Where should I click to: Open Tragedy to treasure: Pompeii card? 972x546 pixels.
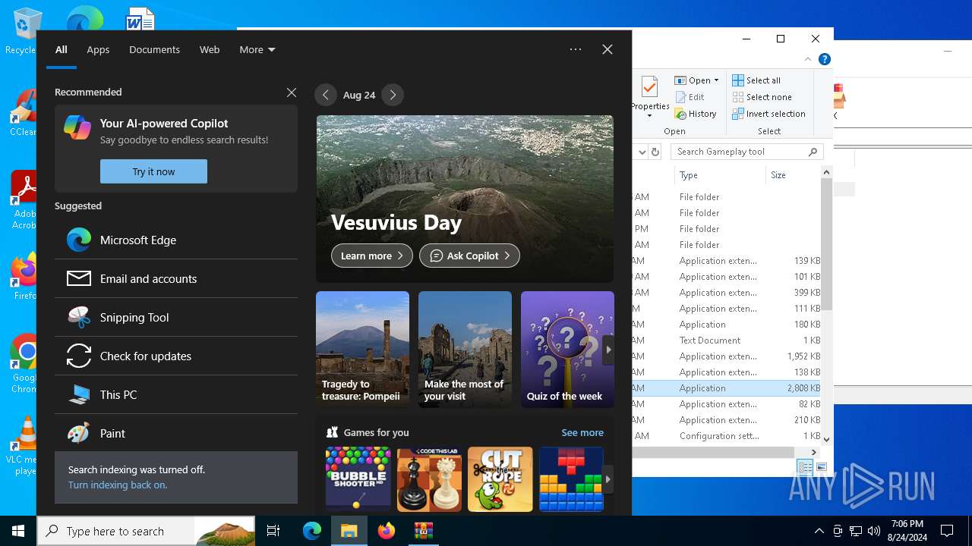pos(362,350)
